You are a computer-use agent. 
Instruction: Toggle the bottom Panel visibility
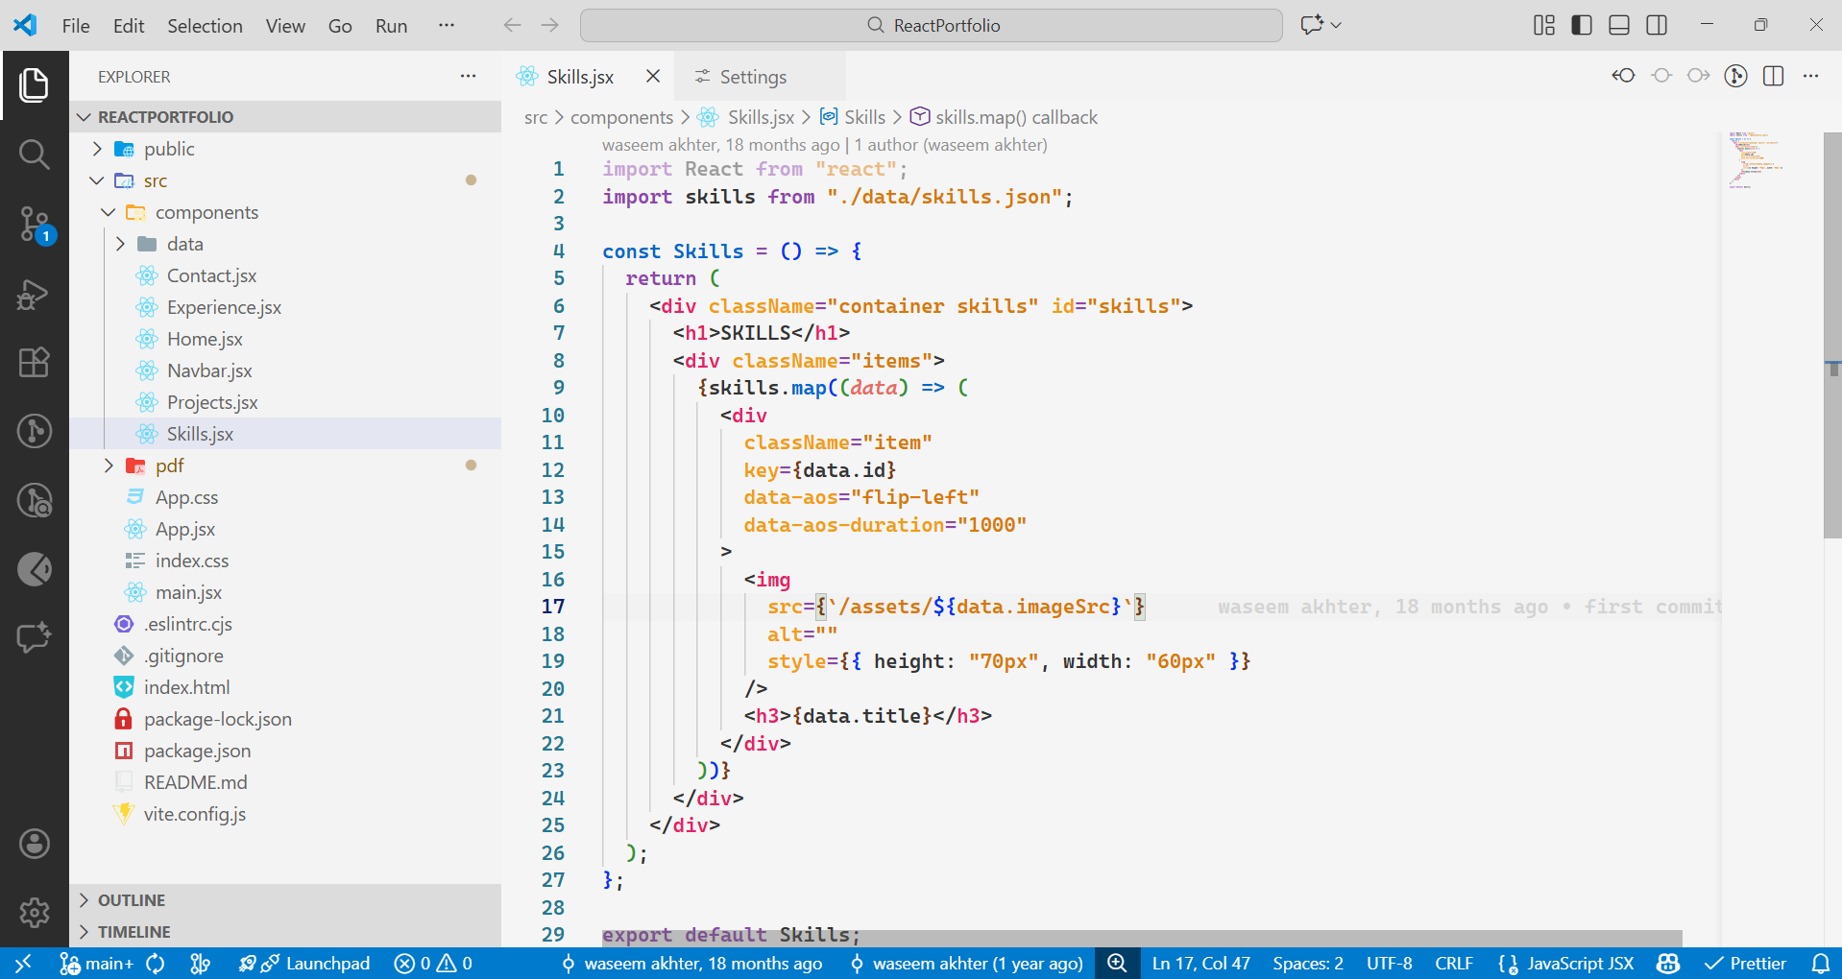coord(1618,25)
